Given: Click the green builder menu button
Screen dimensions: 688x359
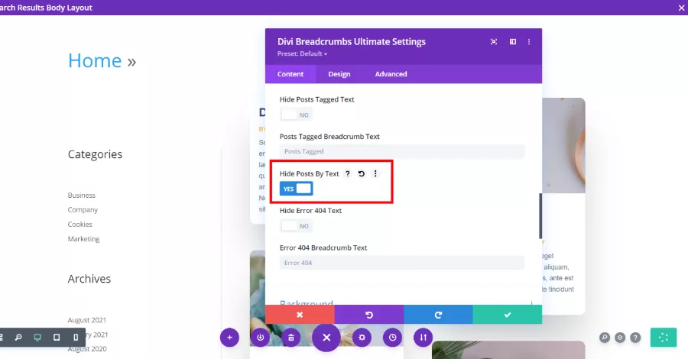Looking at the screenshot, I should (664, 338).
